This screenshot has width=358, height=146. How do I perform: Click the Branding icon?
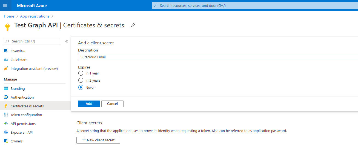(6, 88)
